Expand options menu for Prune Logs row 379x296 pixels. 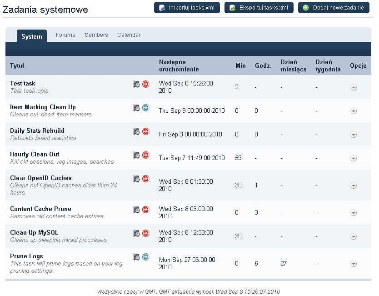[x=354, y=264]
